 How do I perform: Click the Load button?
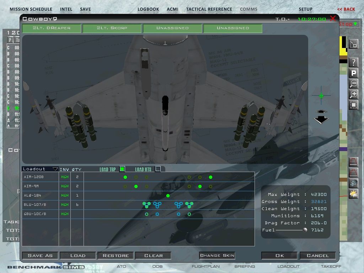point(78,256)
